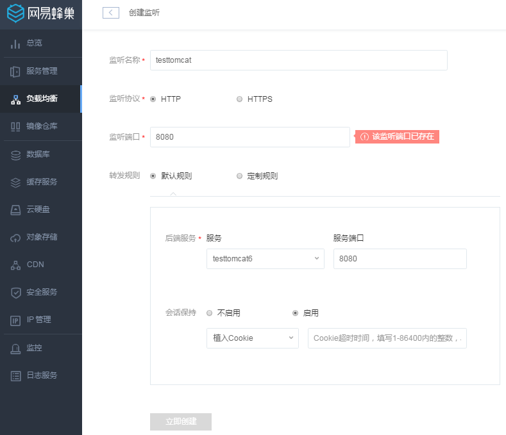Open 镜像仓库 menu item

coord(41,126)
